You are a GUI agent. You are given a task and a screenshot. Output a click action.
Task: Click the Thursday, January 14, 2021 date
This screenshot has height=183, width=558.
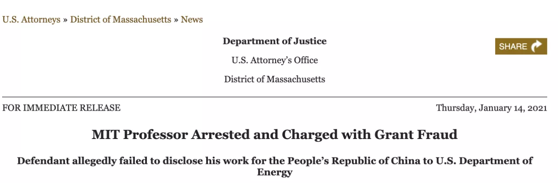click(491, 108)
